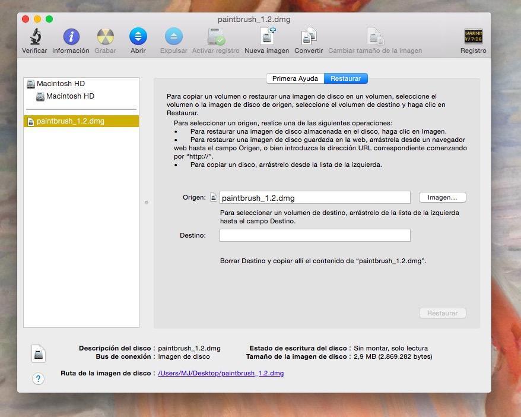The image size is (521, 417).
Task: Click the Origen input field
Action: 314,198
